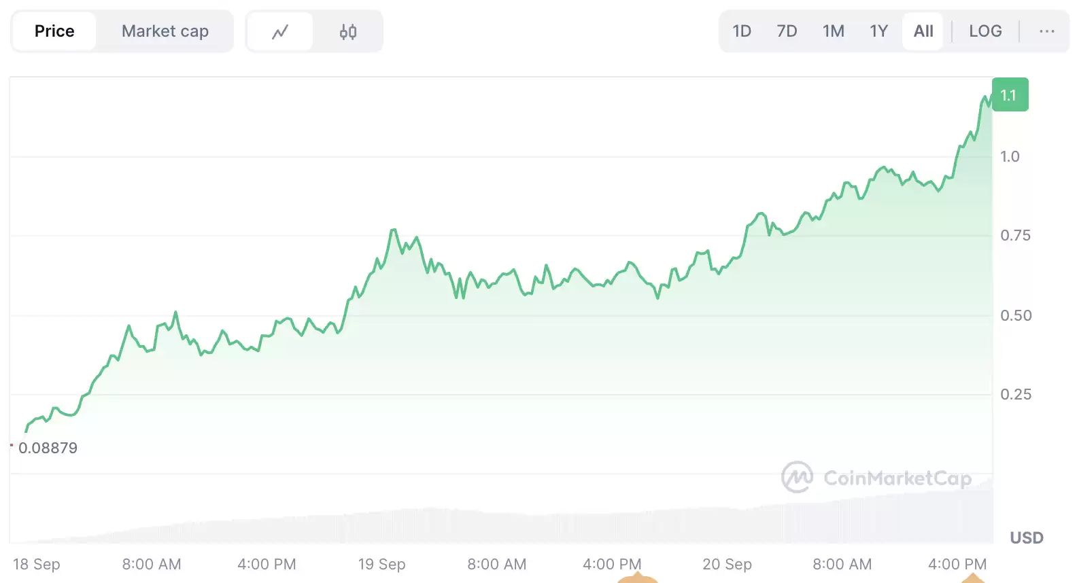
Task: Enable the All time range
Action: [x=922, y=31]
